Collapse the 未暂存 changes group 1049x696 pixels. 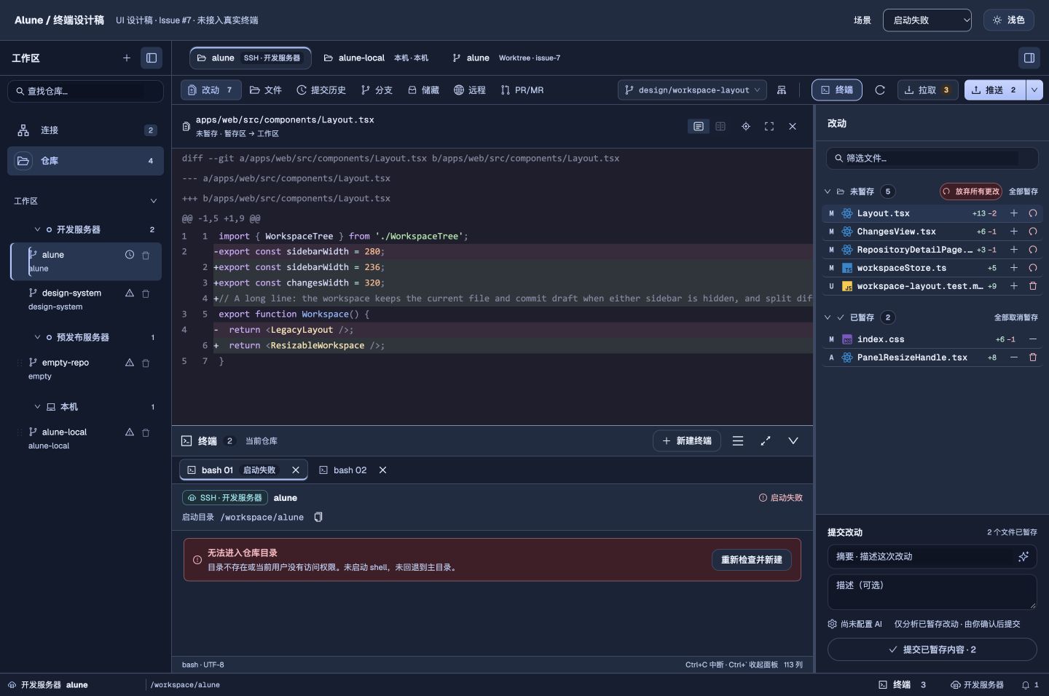point(828,191)
